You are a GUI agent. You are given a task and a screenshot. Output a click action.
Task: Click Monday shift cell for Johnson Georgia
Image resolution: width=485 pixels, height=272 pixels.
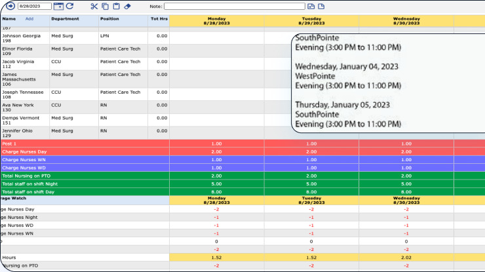[216, 38]
